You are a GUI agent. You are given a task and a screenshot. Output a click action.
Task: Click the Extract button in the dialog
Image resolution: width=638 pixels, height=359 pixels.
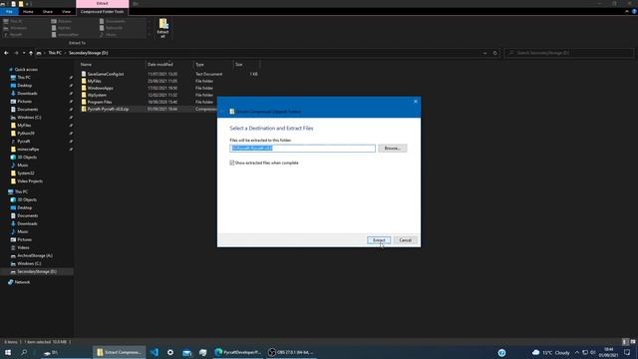pos(379,240)
